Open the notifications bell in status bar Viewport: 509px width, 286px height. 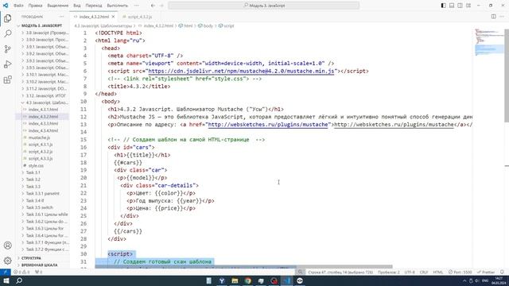point(502,272)
